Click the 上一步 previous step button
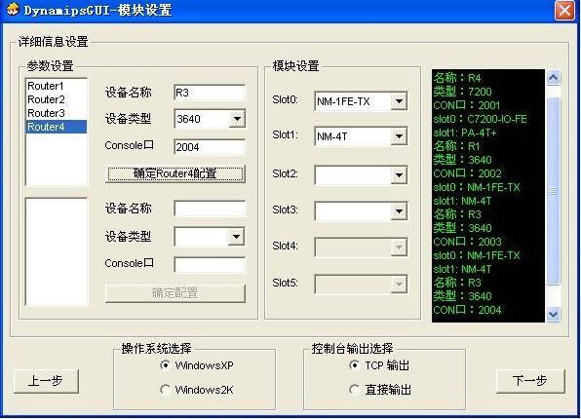 (x=46, y=381)
